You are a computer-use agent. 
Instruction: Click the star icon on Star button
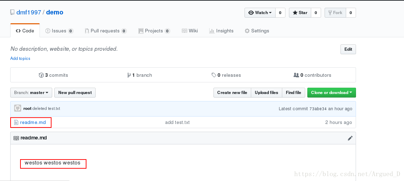pyautogui.click(x=295, y=13)
